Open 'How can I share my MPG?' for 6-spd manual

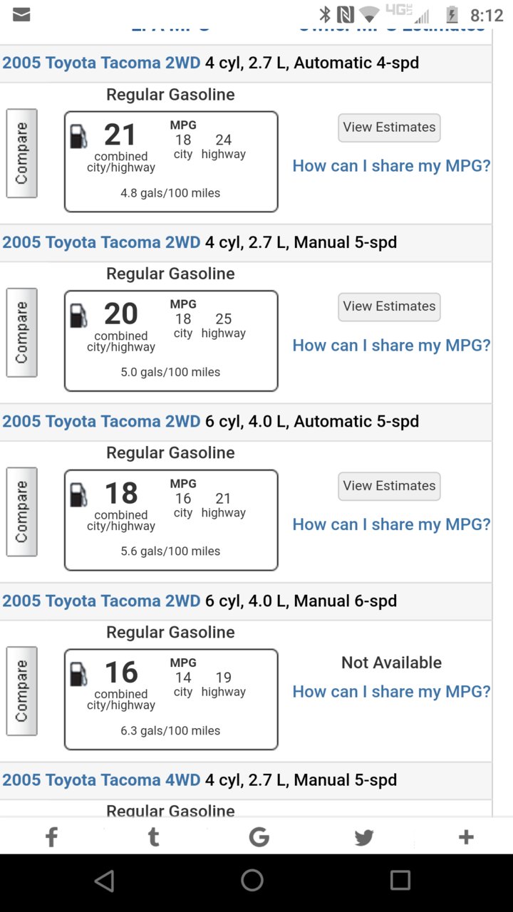pyautogui.click(x=391, y=691)
